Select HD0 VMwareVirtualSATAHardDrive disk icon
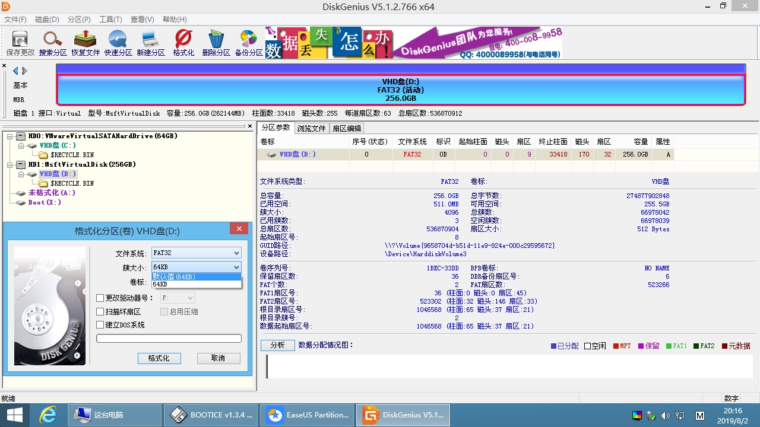 [x=21, y=136]
